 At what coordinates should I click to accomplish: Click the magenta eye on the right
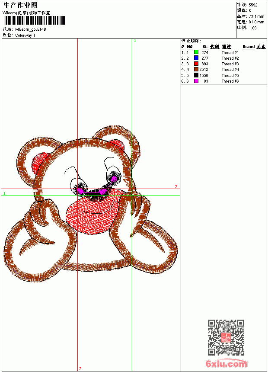(x=114, y=179)
